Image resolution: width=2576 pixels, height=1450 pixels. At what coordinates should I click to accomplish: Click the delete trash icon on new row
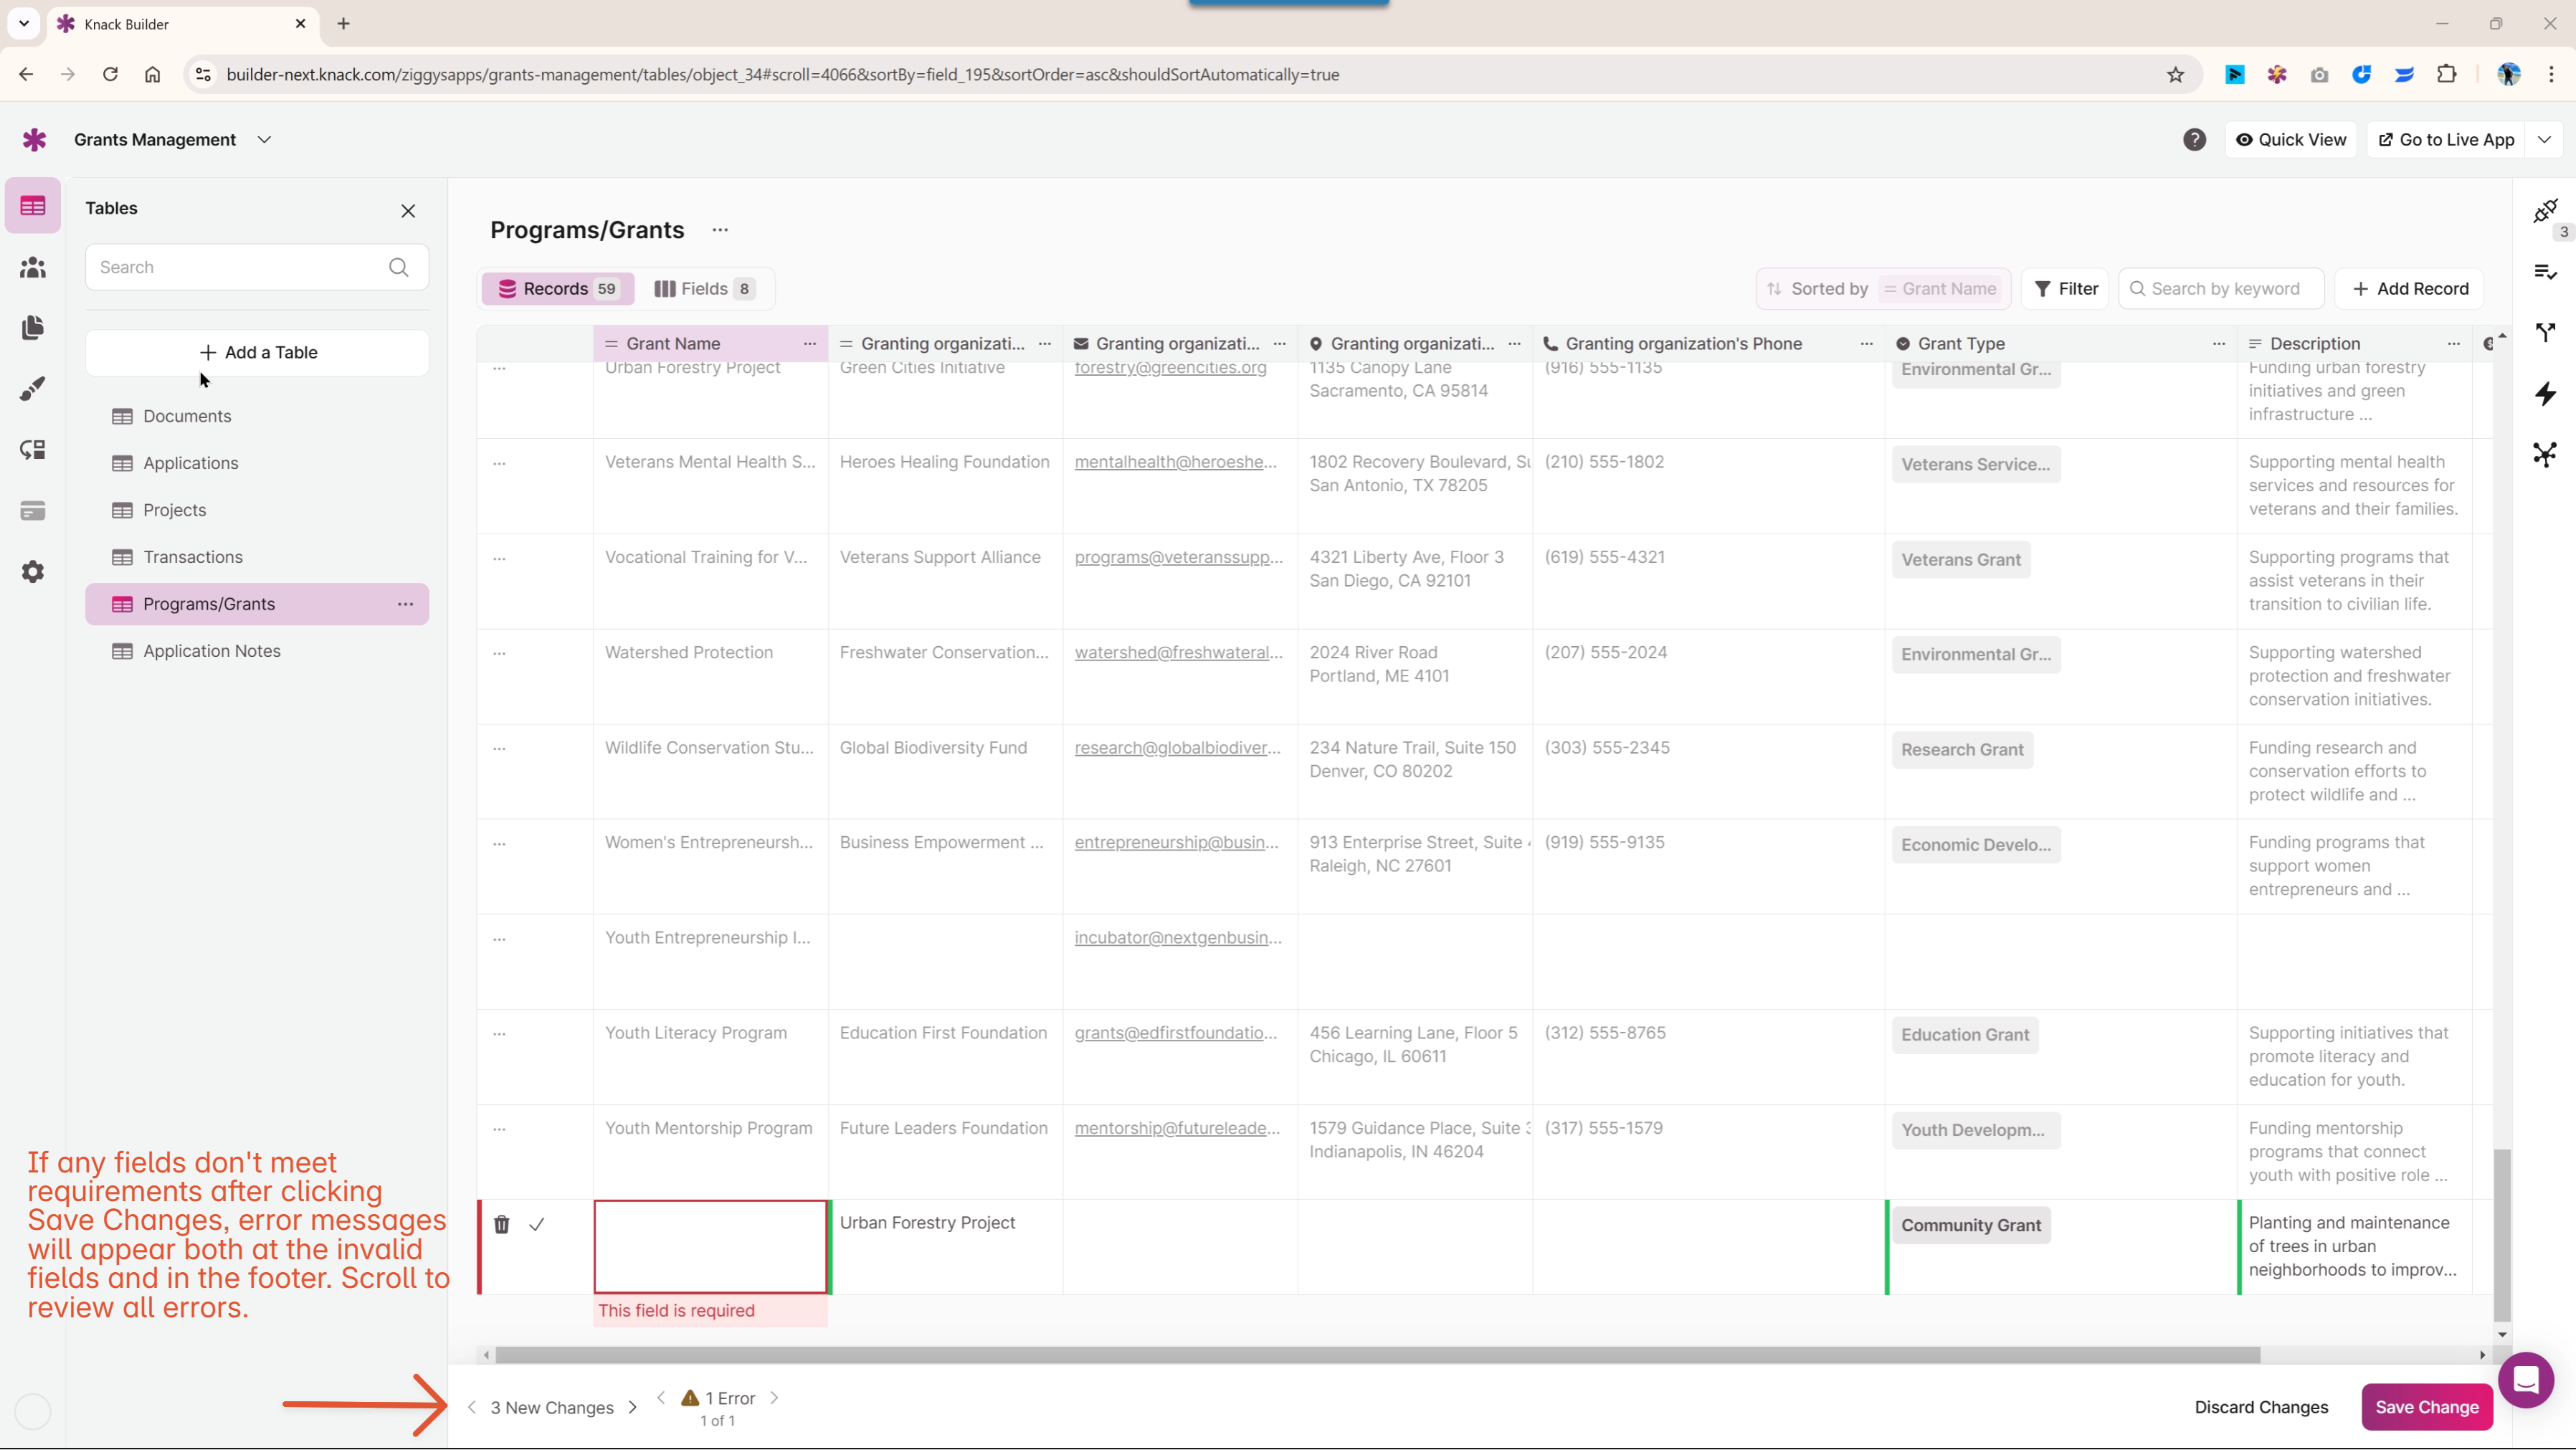point(503,1223)
